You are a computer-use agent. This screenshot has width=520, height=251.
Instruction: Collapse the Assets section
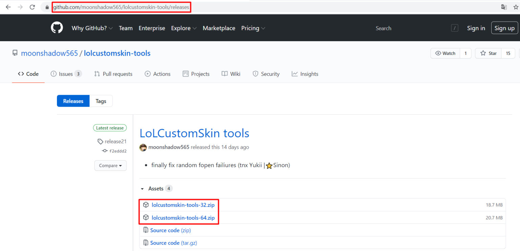pos(142,189)
